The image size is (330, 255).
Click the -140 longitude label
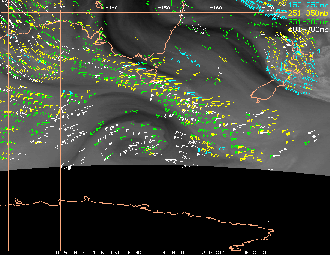click(112, 8)
